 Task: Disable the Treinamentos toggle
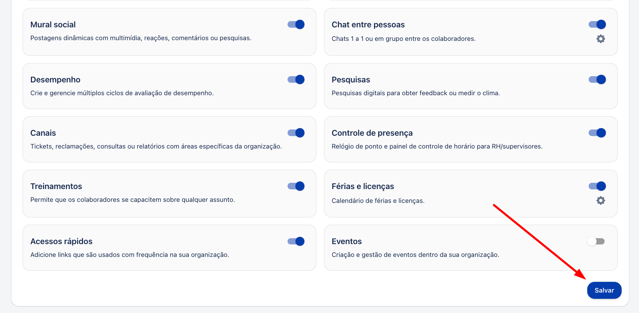tap(296, 186)
